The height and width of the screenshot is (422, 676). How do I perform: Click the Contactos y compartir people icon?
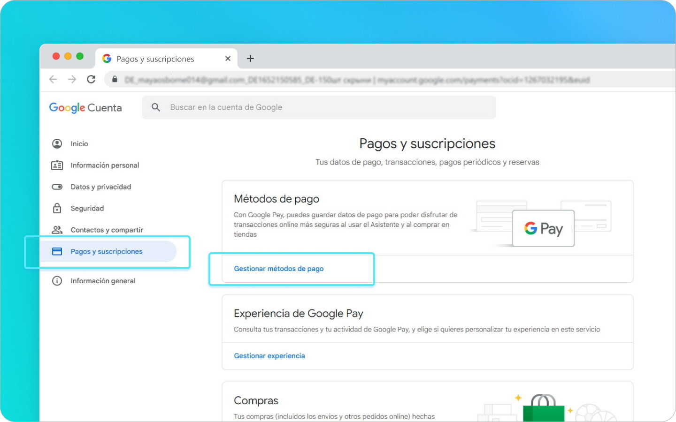[57, 230]
